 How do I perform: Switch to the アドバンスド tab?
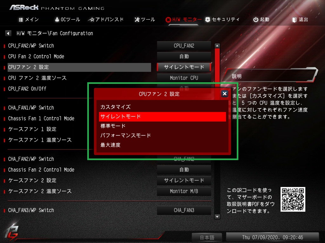coord(106,19)
